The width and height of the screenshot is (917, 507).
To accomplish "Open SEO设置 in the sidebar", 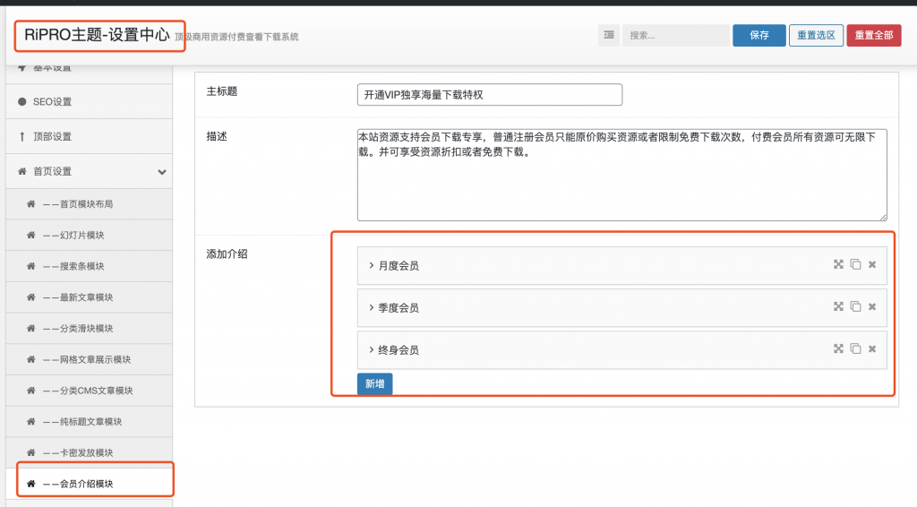I will coord(89,102).
